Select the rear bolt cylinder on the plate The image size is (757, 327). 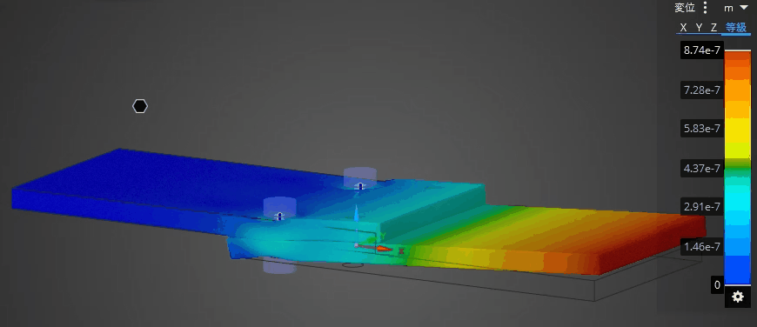[x=360, y=178]
